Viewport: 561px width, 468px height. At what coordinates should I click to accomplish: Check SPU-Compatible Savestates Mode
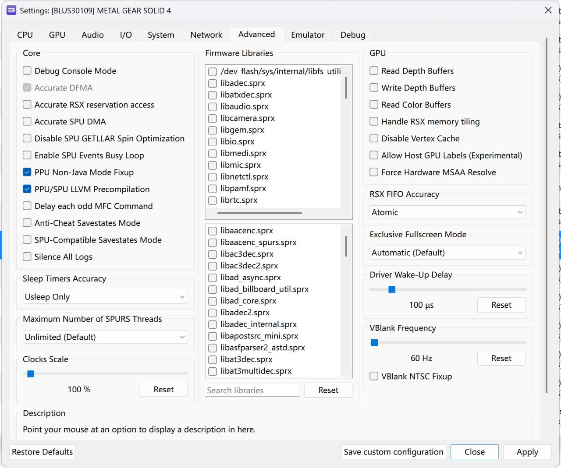(27, 240)
